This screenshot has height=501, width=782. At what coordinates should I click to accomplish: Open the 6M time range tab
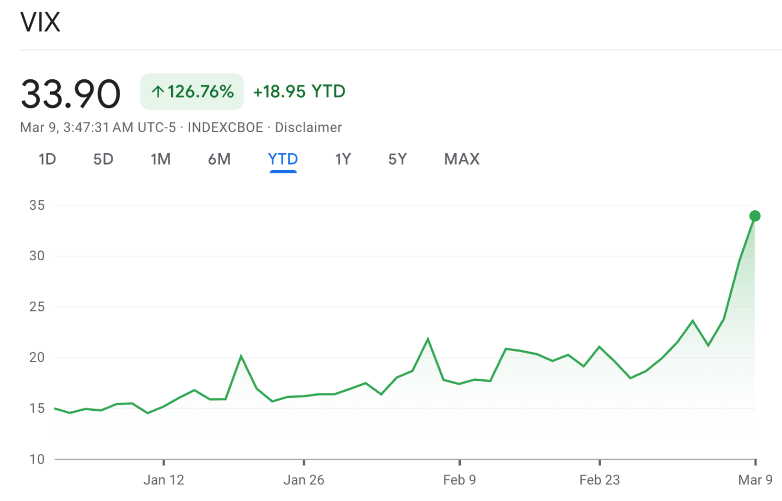point(219,159)
